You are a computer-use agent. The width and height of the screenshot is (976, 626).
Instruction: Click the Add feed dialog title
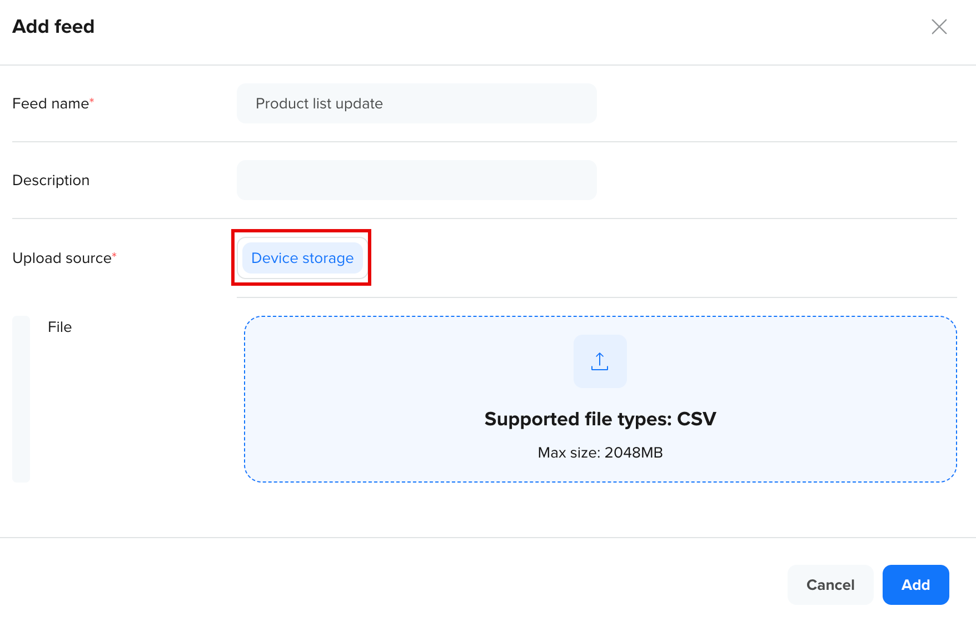[53, 26]
